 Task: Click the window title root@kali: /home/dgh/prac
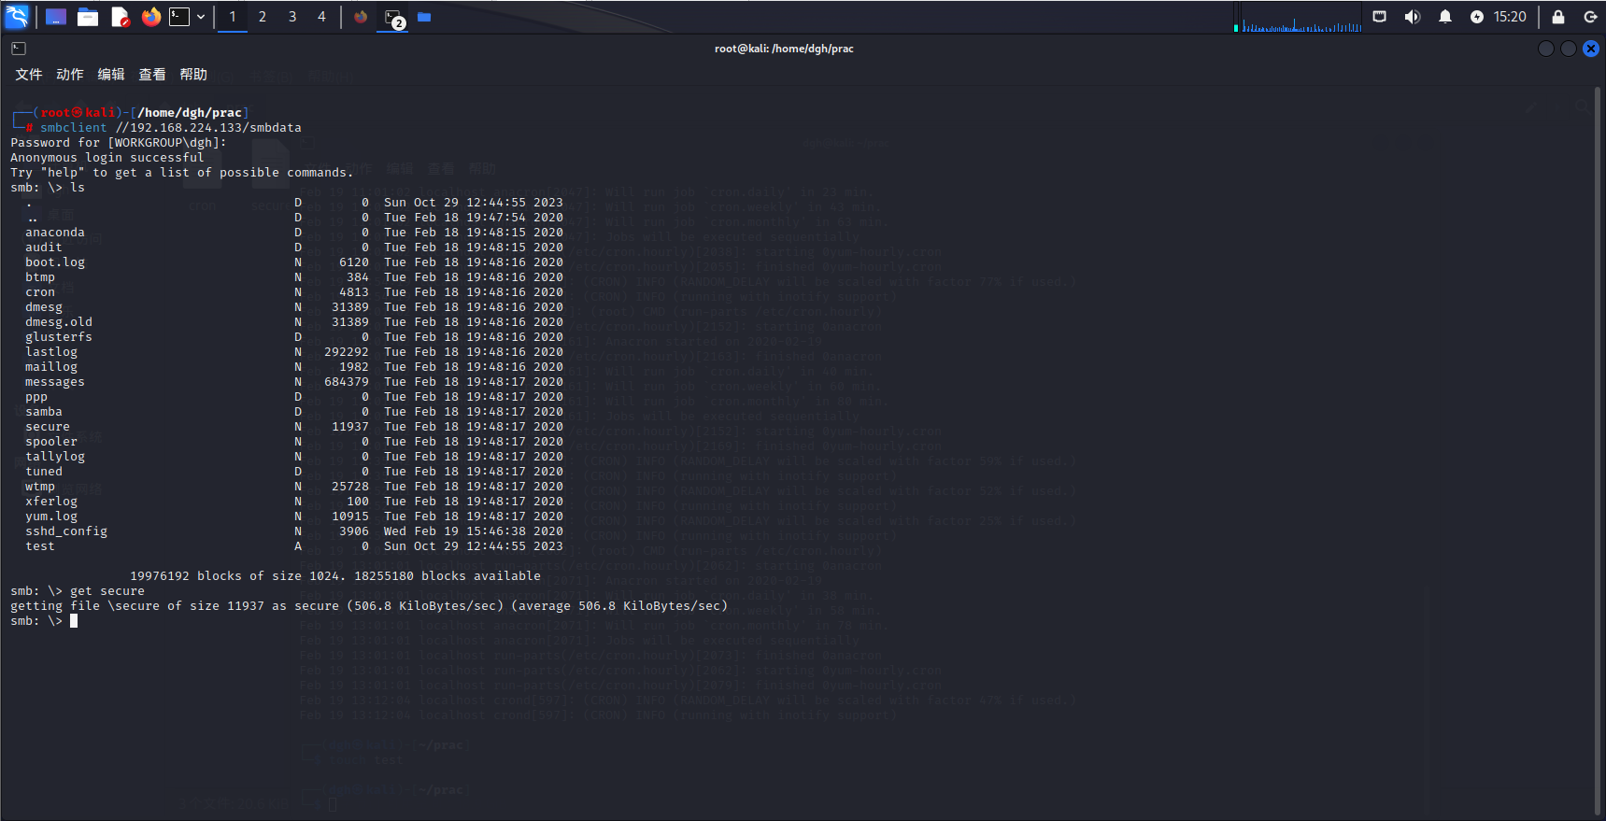[784, 49]
